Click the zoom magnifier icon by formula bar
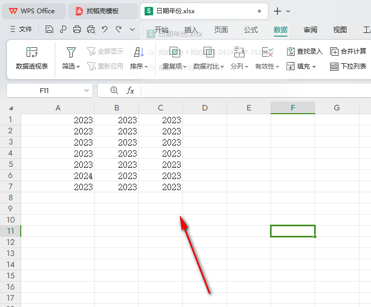 [114, 90]
